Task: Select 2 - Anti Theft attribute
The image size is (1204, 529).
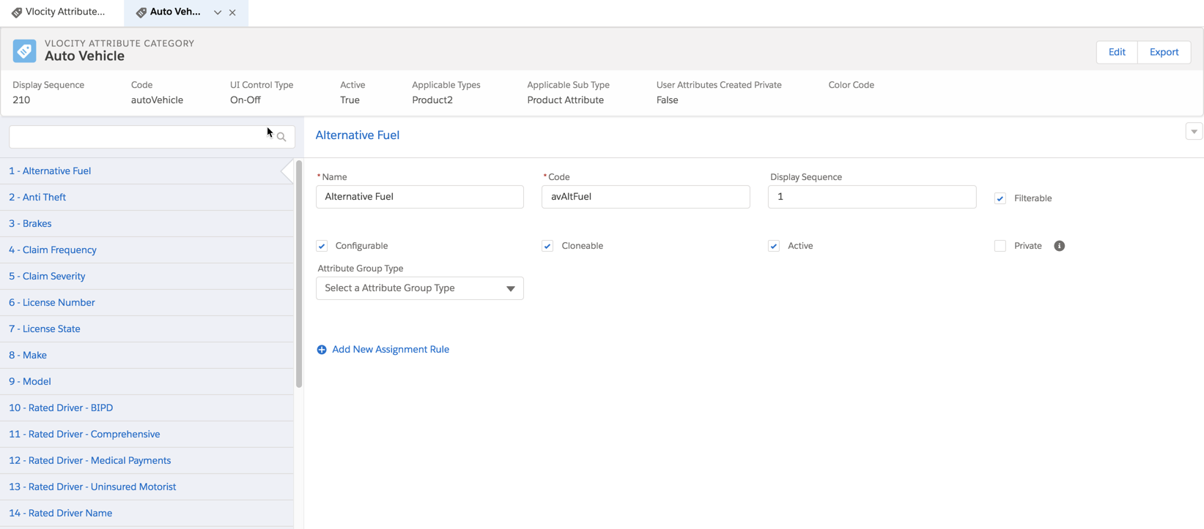Action: click(147, 198)
